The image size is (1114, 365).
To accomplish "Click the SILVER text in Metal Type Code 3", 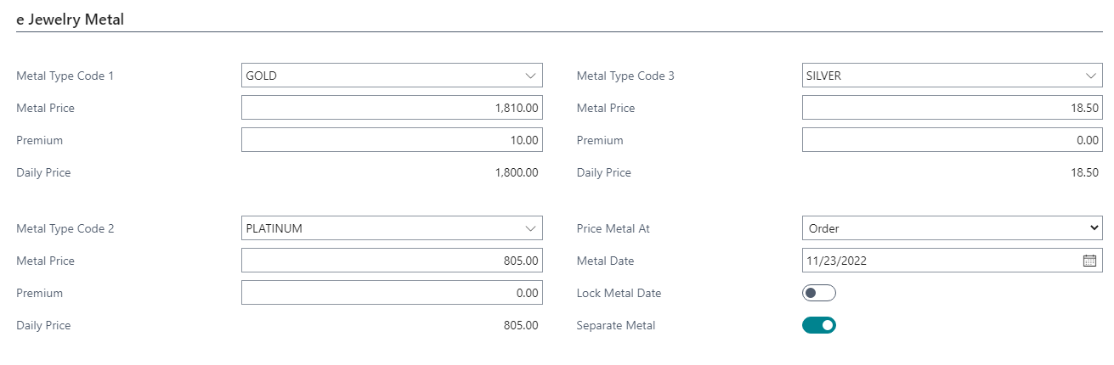I will 823,76.
